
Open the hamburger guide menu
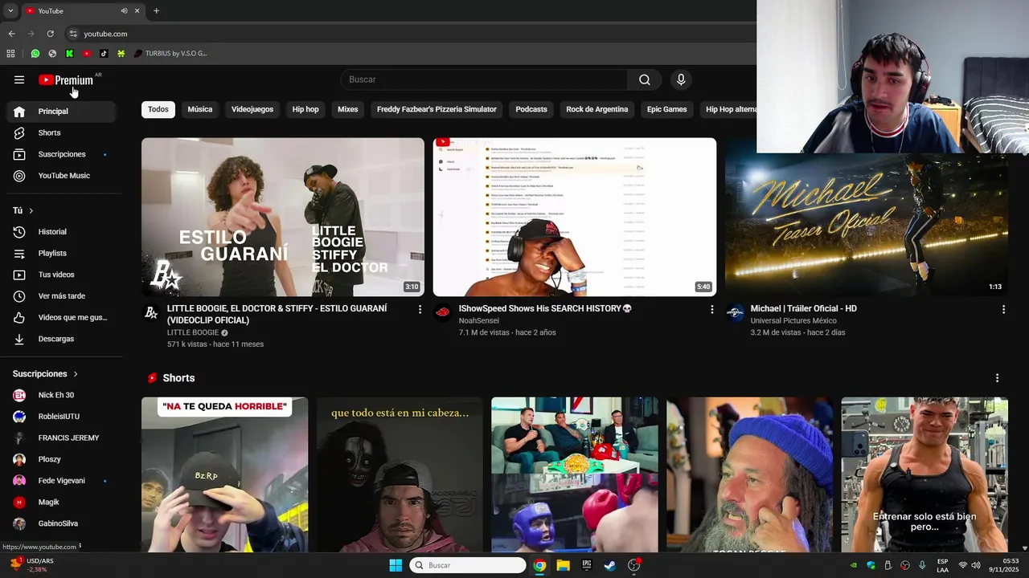(19, 79)
